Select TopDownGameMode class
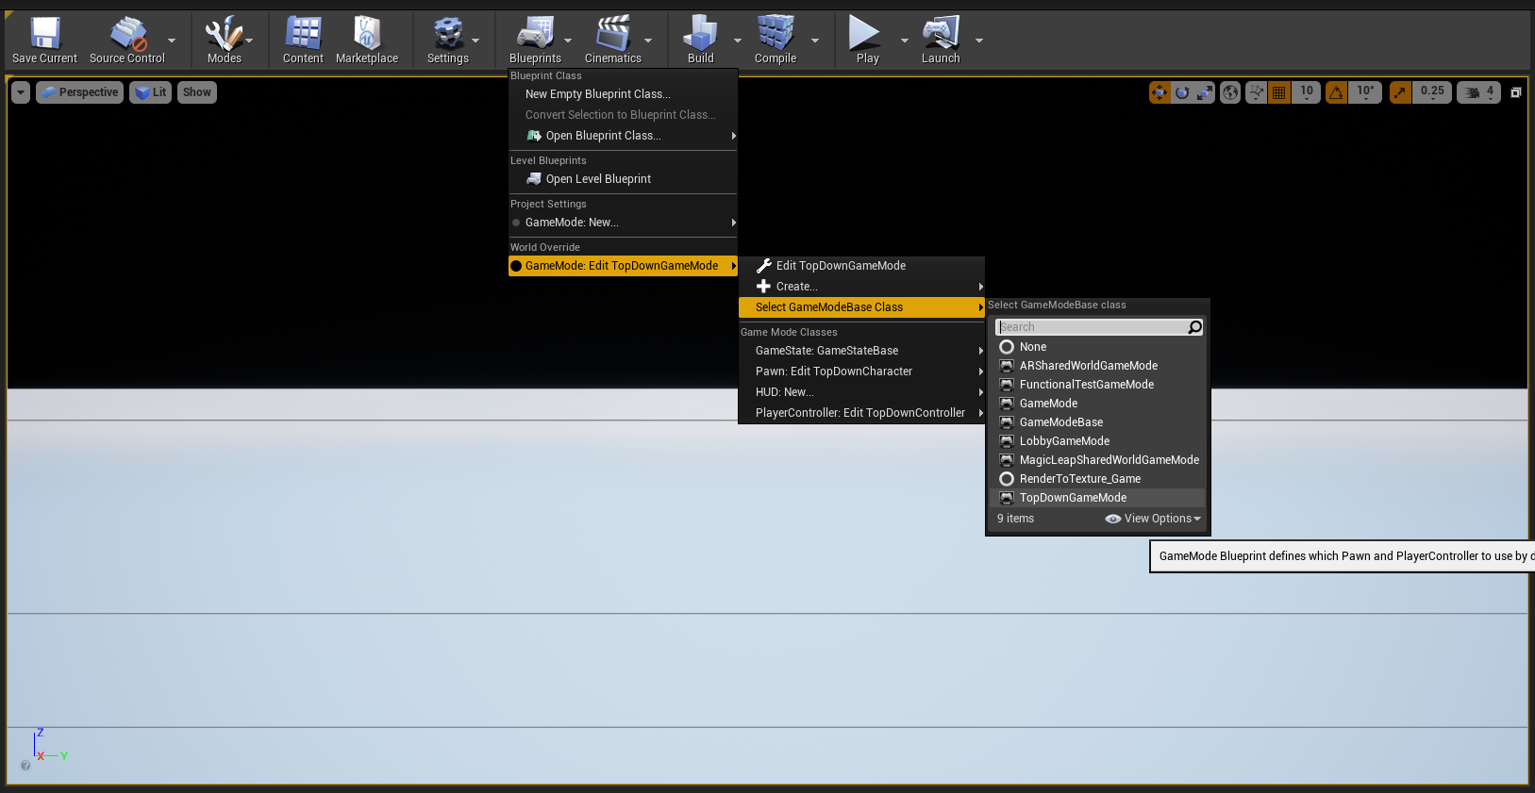 [x=1097, y=498]
